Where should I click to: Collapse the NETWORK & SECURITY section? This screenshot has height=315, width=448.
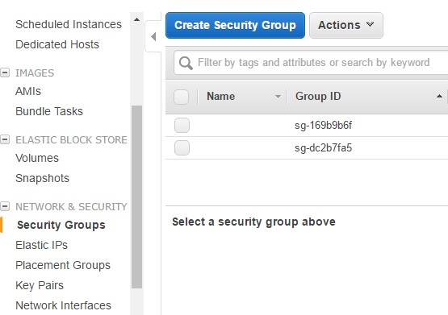(x=5, y=206)
